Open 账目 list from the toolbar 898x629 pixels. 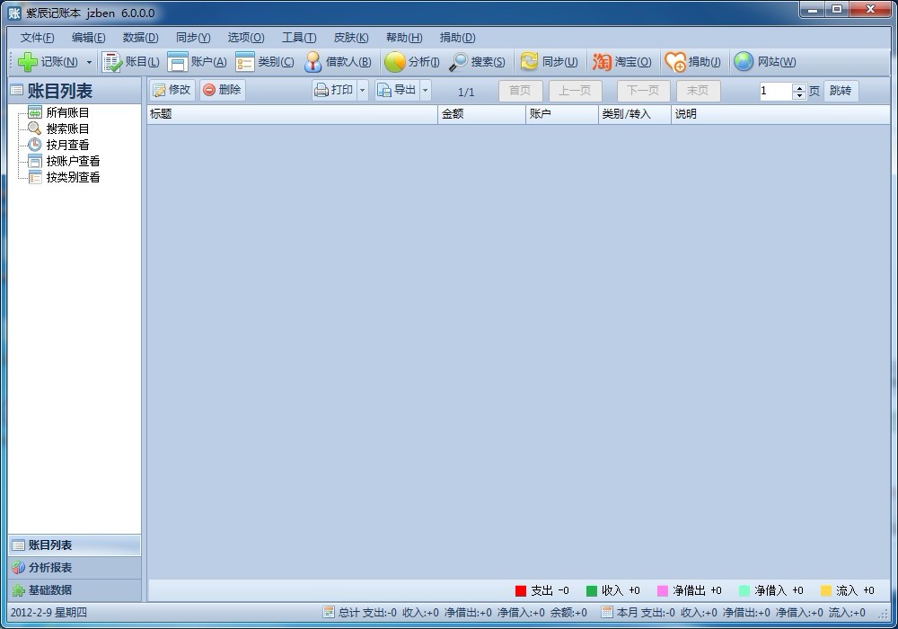tap(112, 62)
